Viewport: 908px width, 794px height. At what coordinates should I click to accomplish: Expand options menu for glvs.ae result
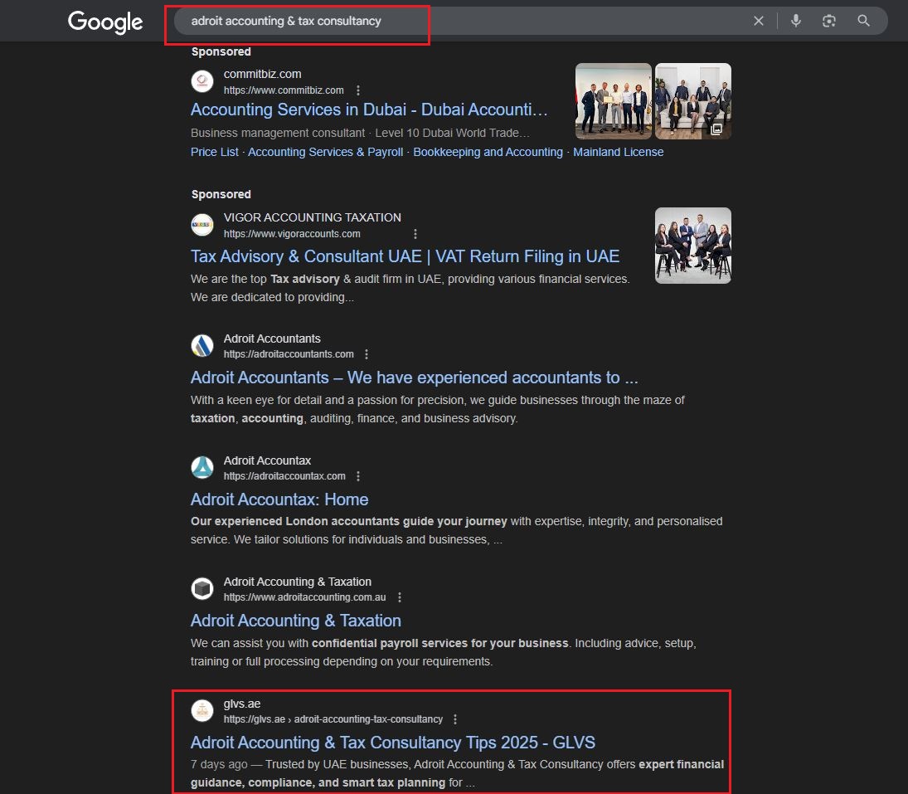(x=455, y=719)
